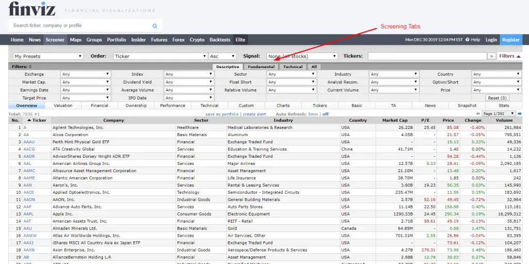This screenshot has width=529, height=264.
Task: Open the Maps menu item
Action: [x=75, y=40]
